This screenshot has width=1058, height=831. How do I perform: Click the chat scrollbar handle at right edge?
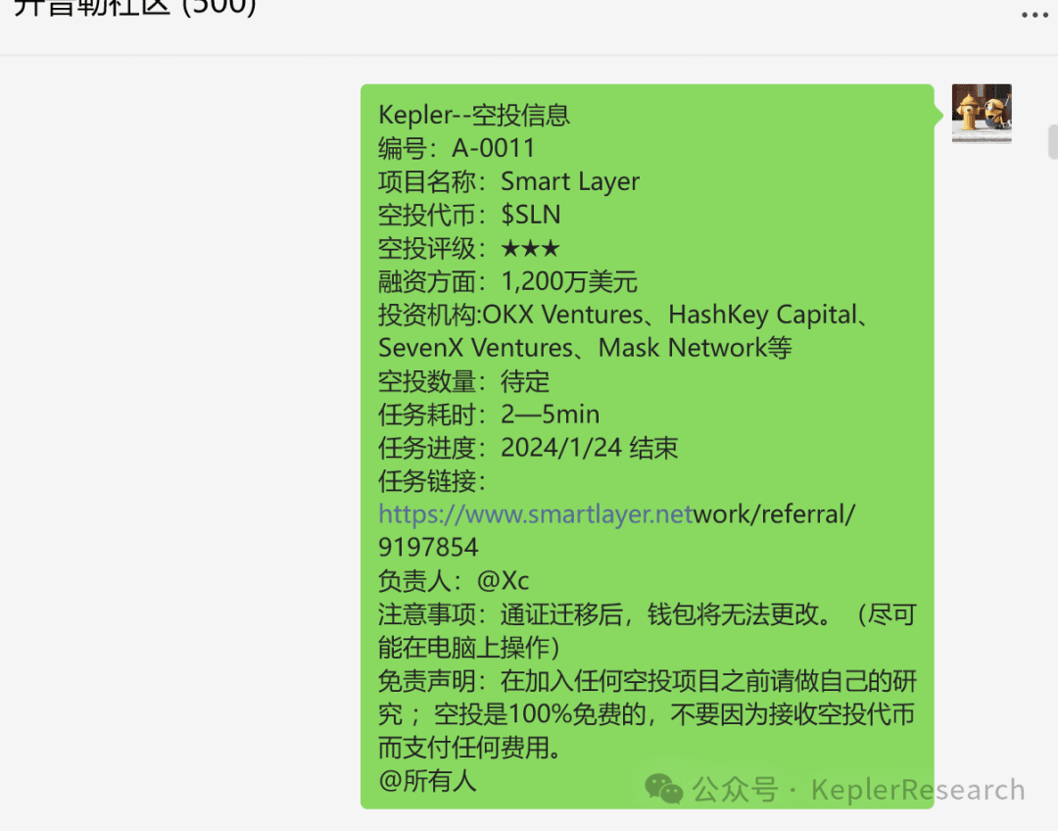pos(1053,141)
